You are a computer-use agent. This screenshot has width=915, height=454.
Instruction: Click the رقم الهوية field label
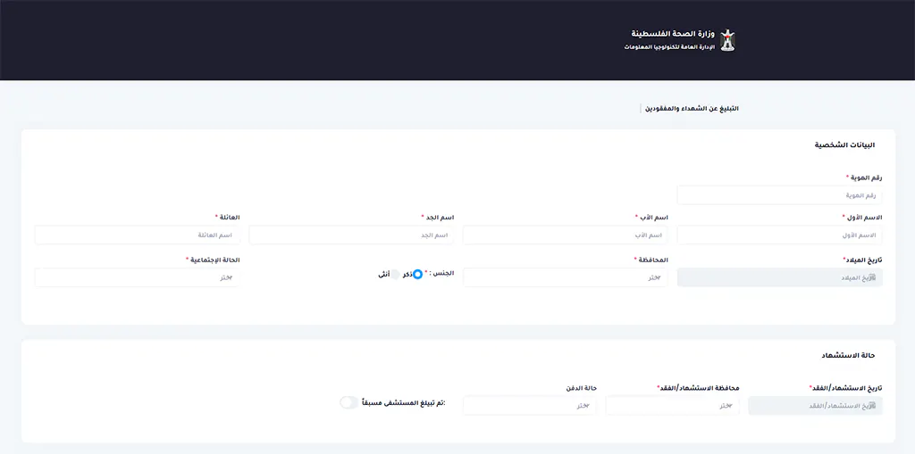coord(865,177)
